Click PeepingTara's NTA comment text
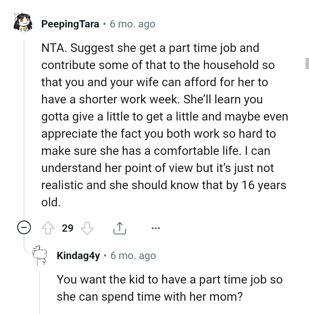Screen dimensions: 309x314 163,125
